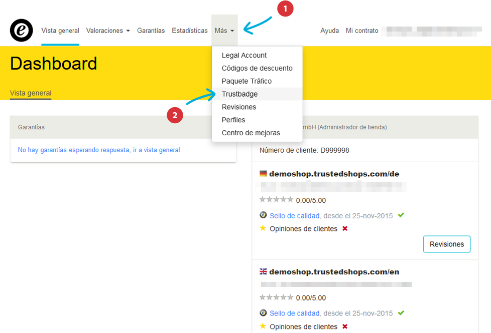Select Centro de mejoras menu entry

tap(257, 133)
